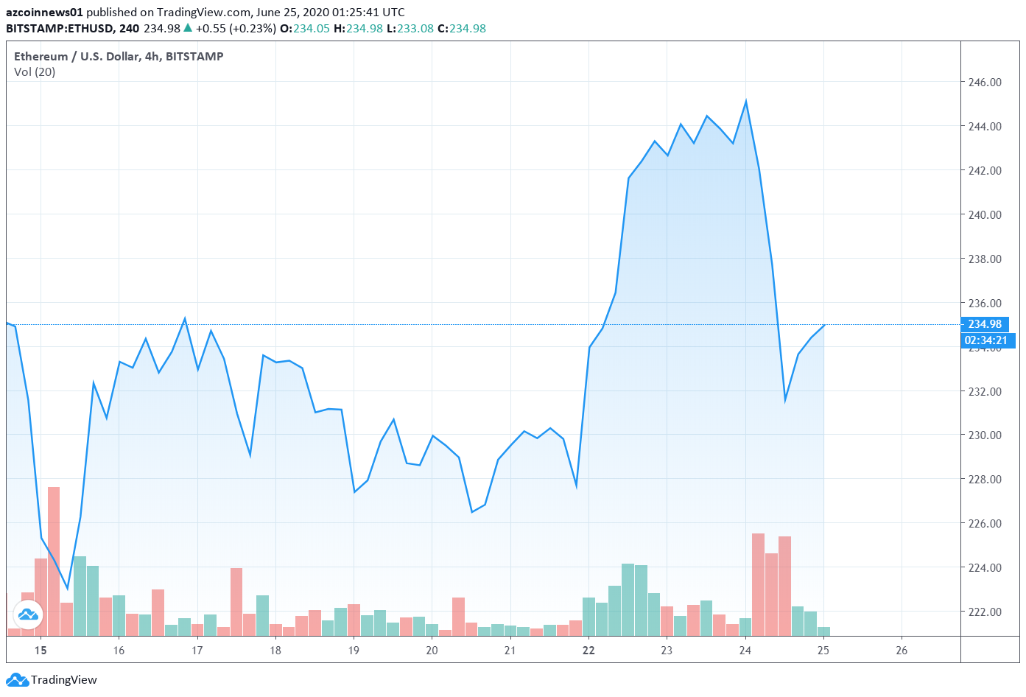
Task: Click the date label 17 on time axis
Action: tap(197, 650)
